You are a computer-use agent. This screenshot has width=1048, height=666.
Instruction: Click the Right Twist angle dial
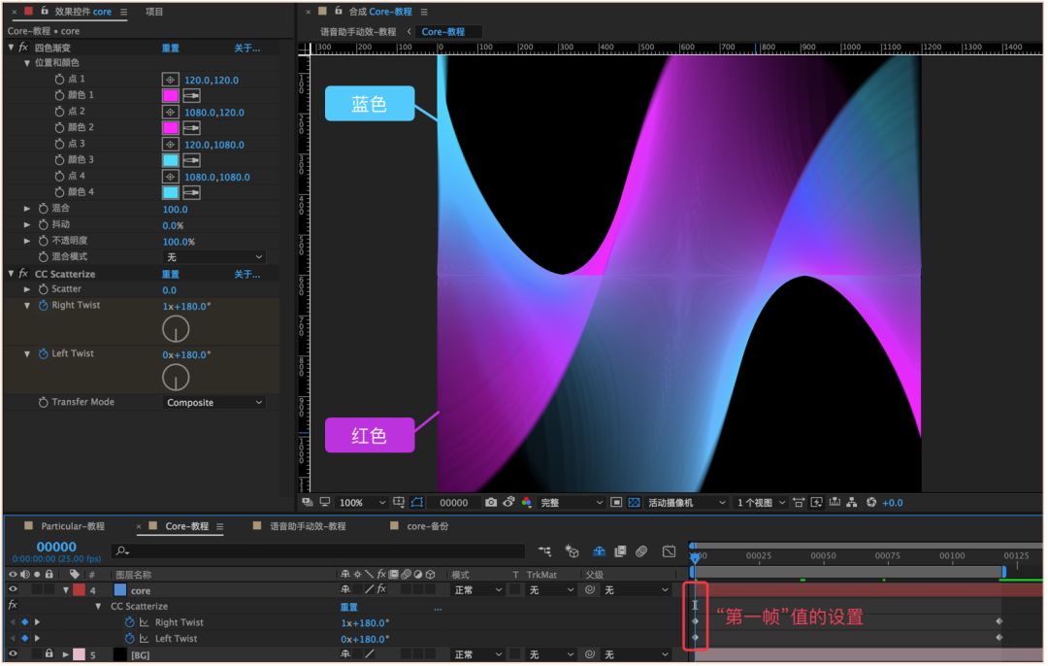click(176, 329)
